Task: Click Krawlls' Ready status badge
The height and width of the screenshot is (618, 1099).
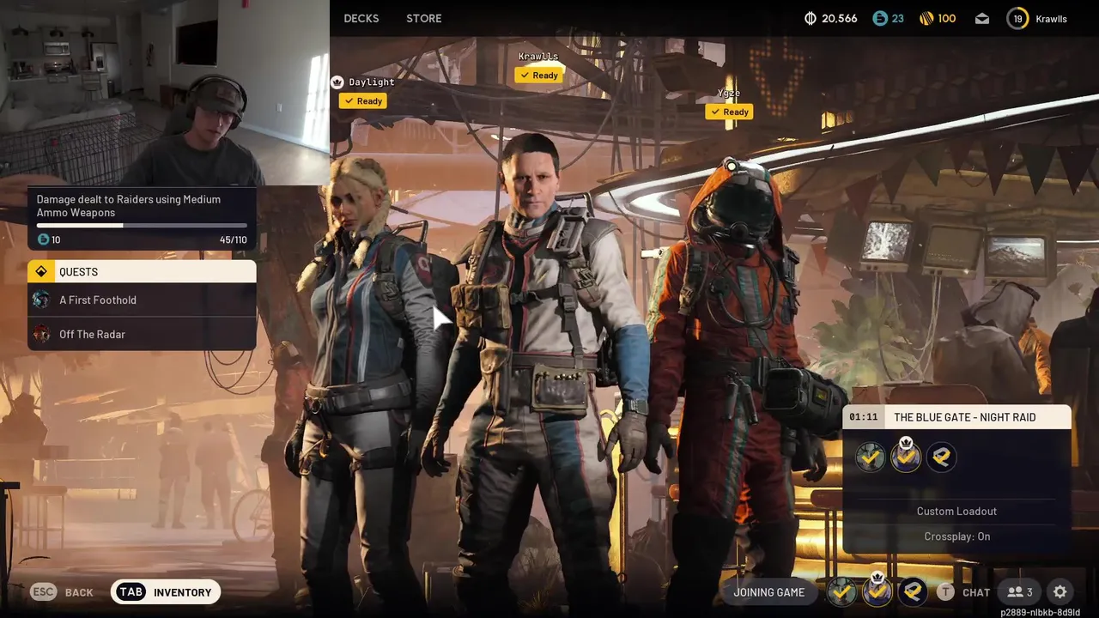Action: pyautogui.click(x=538, y=75)
